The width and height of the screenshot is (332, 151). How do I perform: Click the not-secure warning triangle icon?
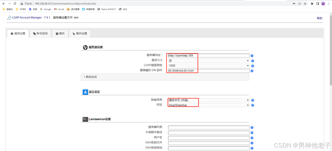[22, 4]
